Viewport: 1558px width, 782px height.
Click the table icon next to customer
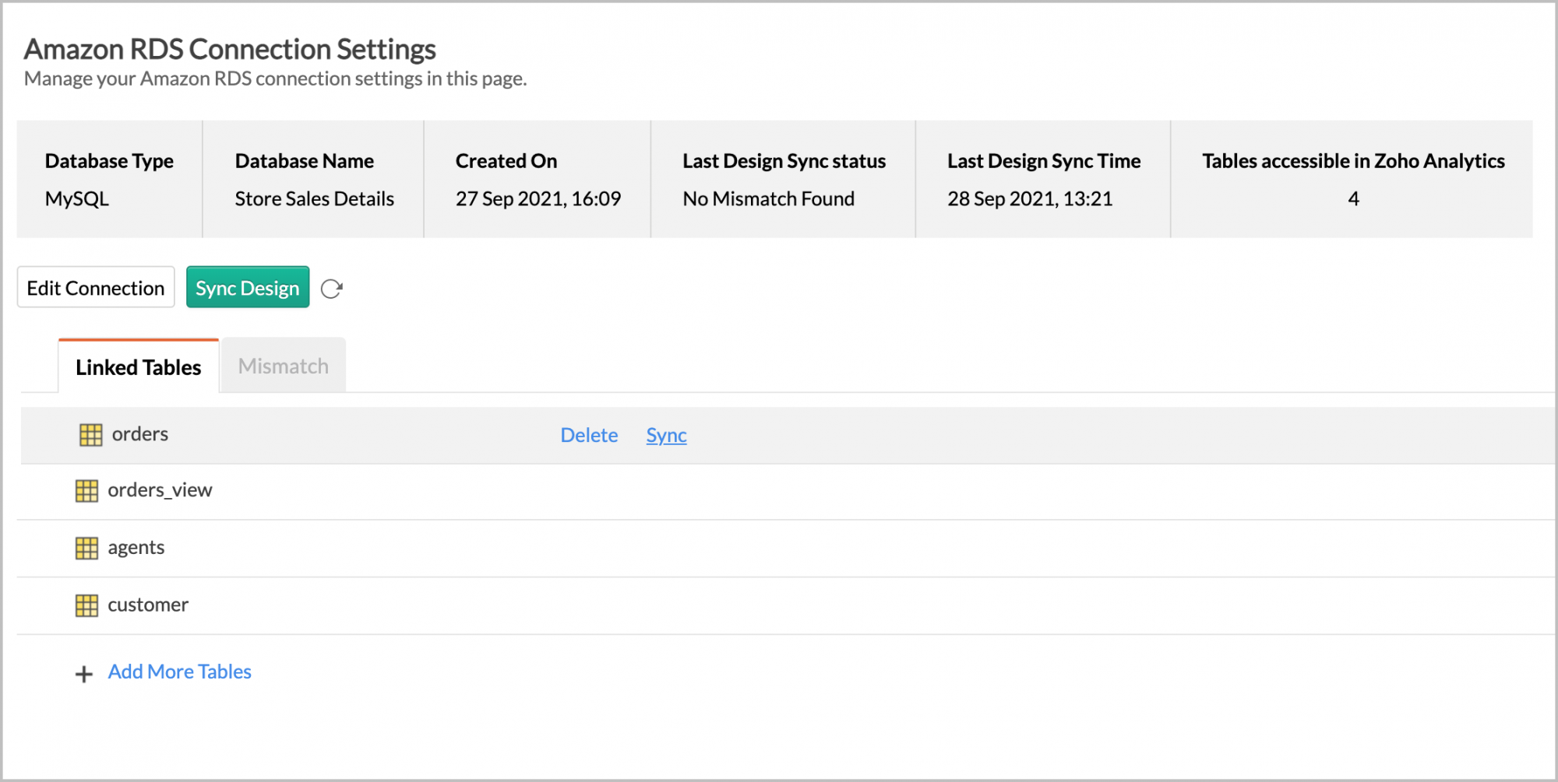pyautogui.click(x=86, y=605)
